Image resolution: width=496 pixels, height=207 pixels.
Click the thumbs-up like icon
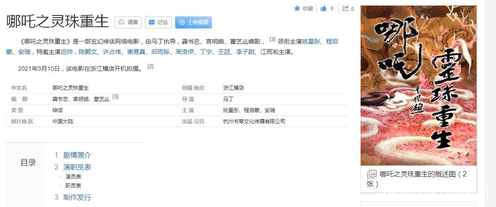[x=323, y=9]
